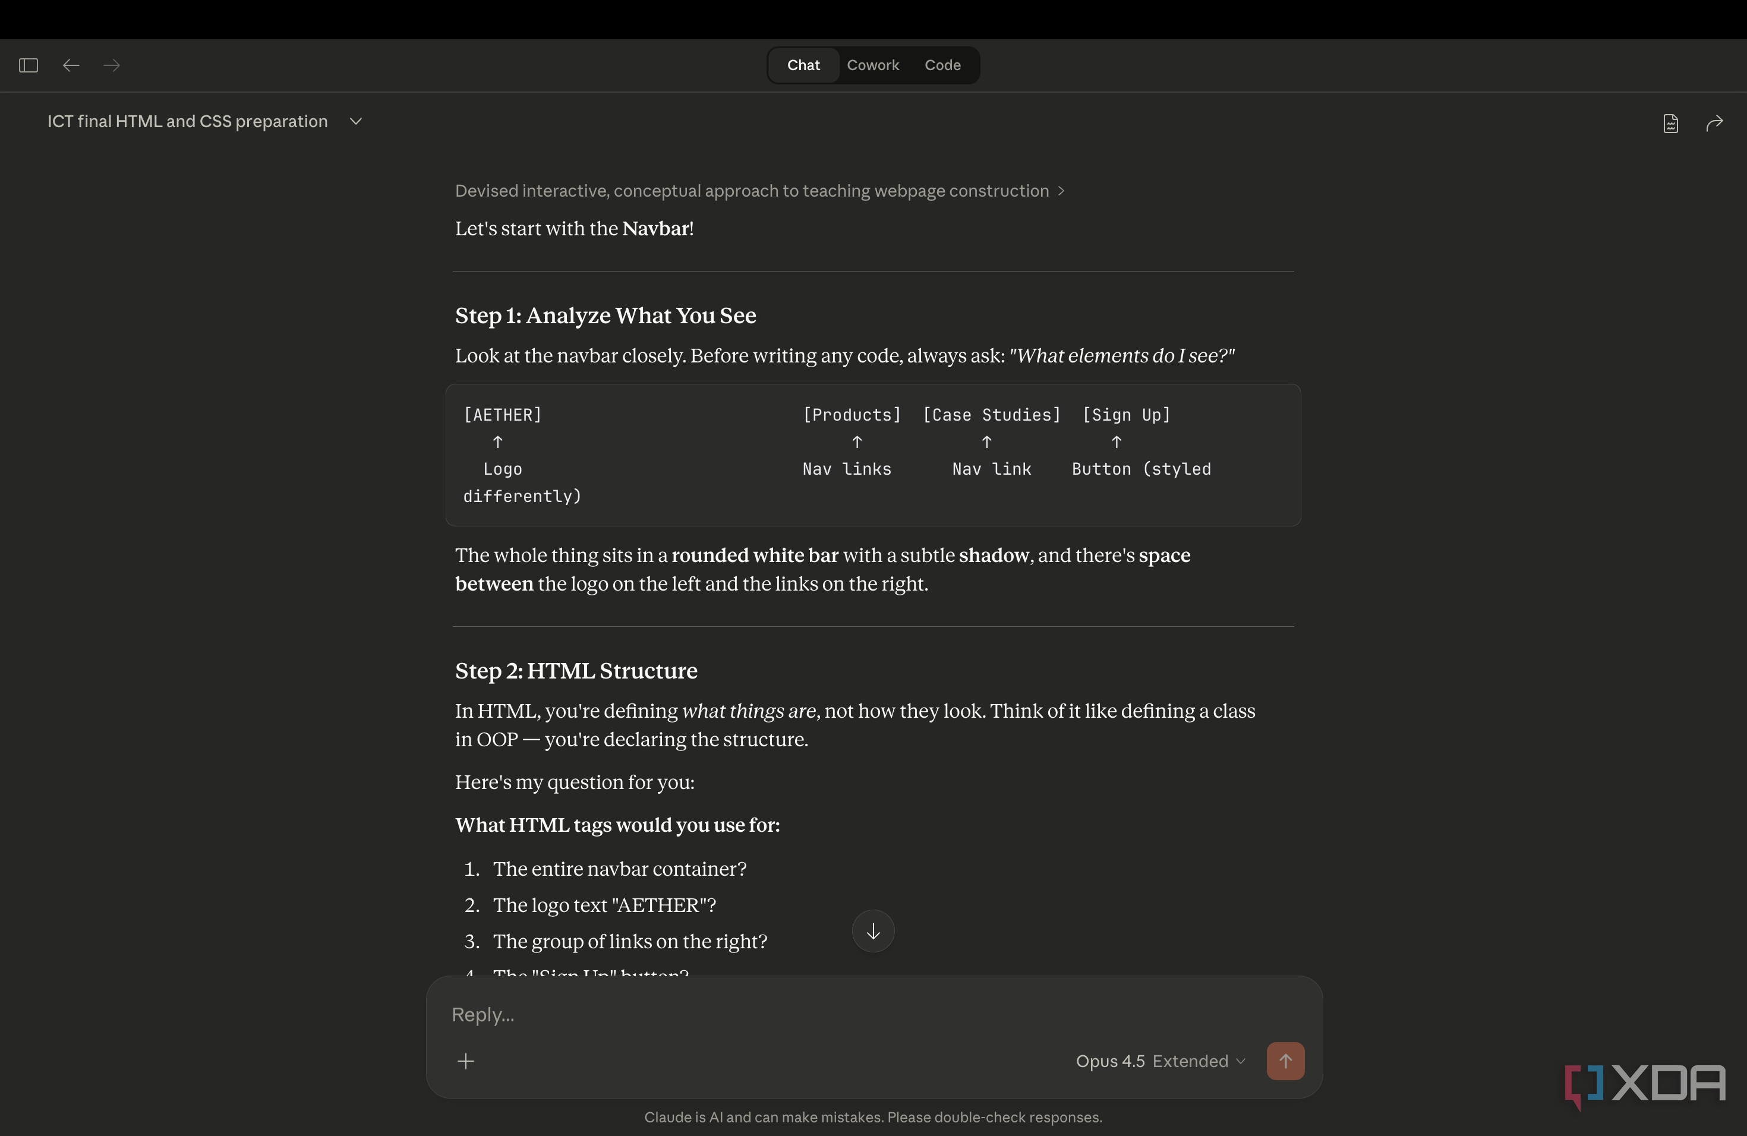The width and height of the screenshot is (1747, 1136).
Task: Switch to the Cowork tab
Action: click(x=873, y=65)
